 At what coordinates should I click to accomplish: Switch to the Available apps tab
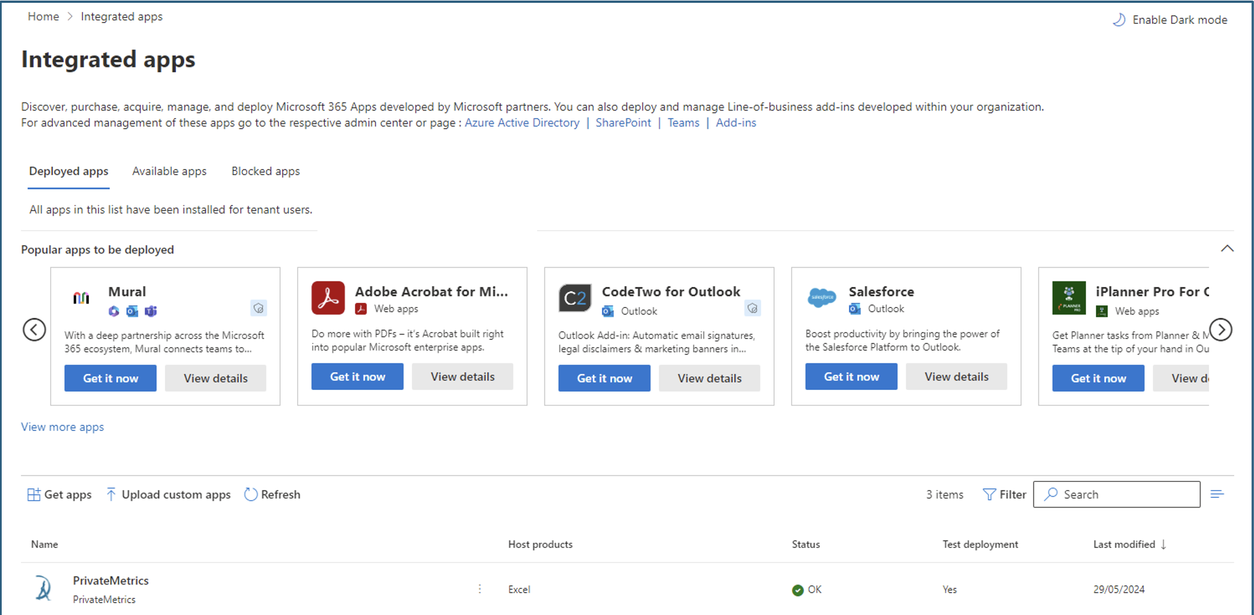[169, 171]
